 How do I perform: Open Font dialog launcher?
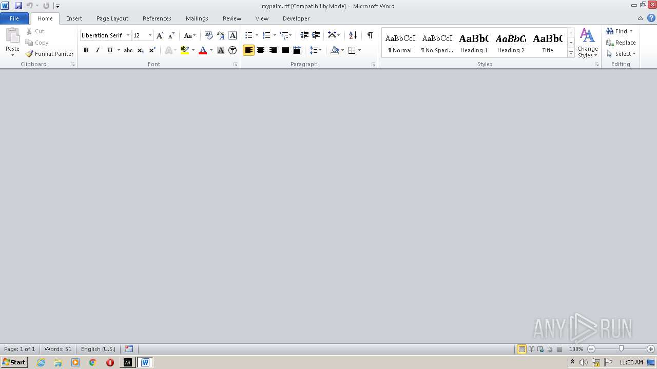(236, 65)
